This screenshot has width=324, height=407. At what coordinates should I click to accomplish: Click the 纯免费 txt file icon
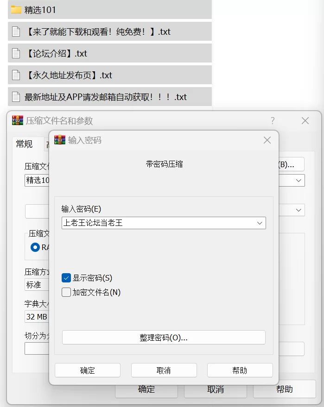coord(16,32)
